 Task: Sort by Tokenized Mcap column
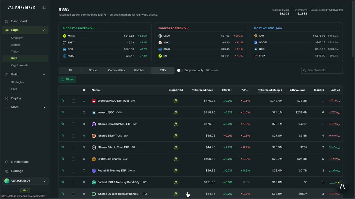(270, 90)
